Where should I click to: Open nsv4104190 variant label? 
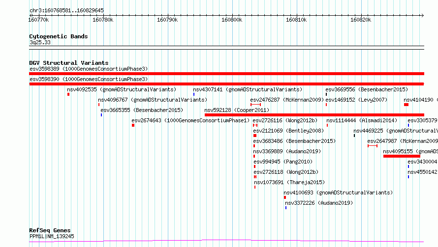(x=421, y=100)
